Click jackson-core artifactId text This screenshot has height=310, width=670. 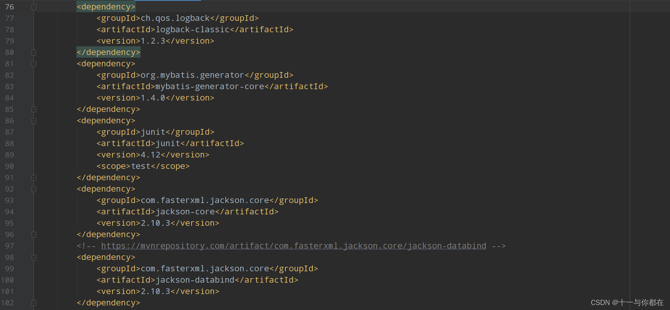[185, 212]
